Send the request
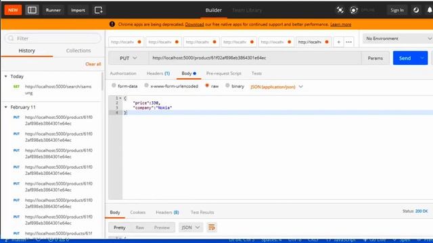 pyautogui.click(x=405, y=58)
